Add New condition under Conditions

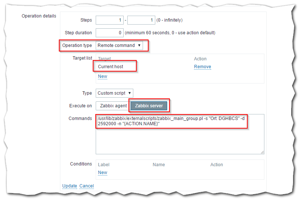pyautogui.click(x=102, y=173)
